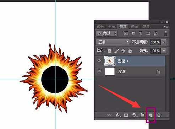Image resolution: width=175 pixels, height=129 pixels.
Task: Click the delete layer trash icon
Action: tap(159, 115)
